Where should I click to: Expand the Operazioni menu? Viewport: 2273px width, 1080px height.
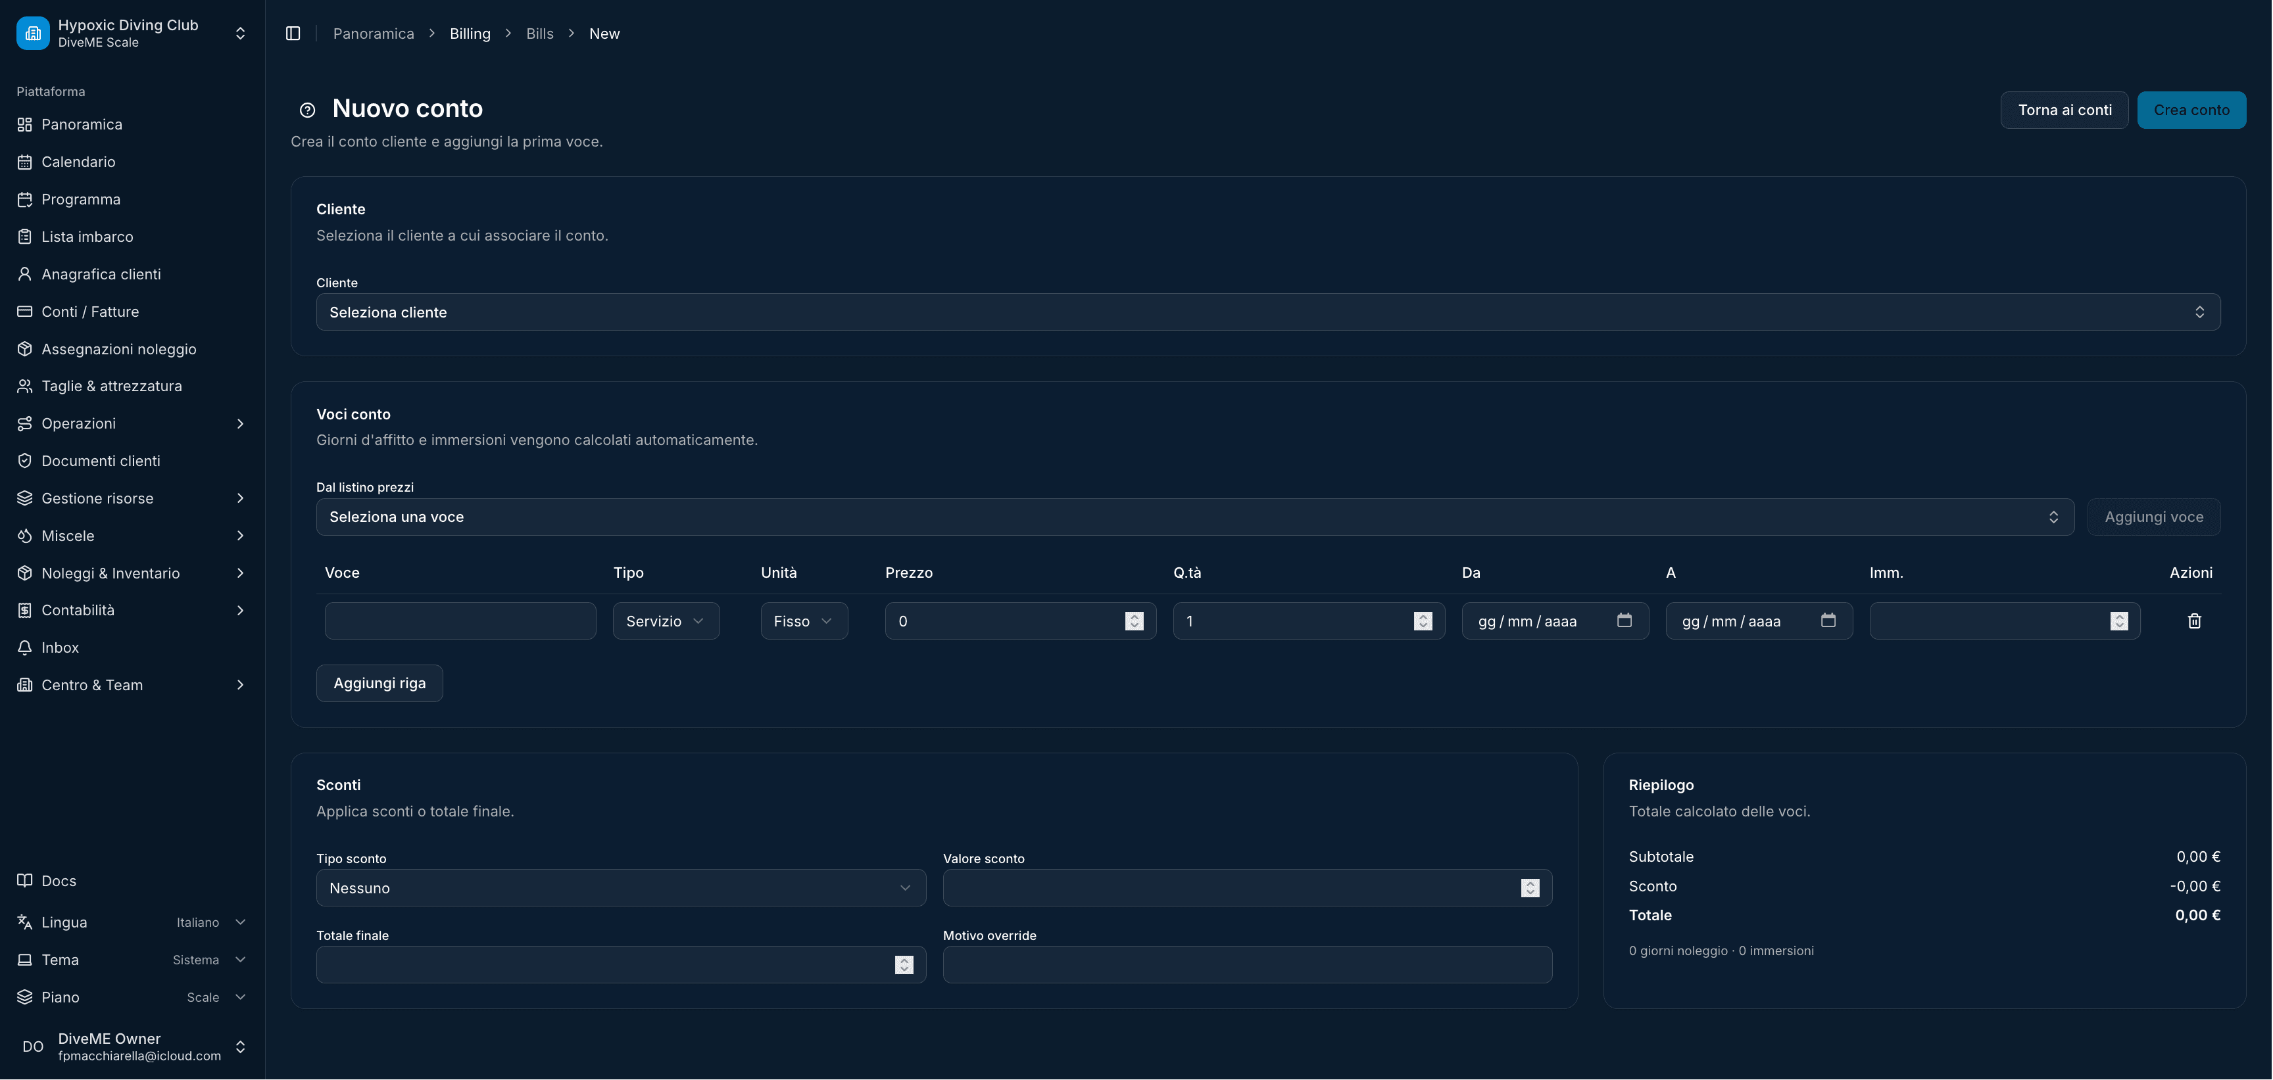point(132,423)
